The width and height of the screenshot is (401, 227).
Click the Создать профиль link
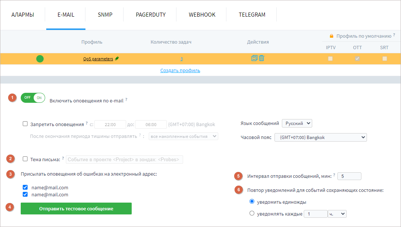pos(180,70)
